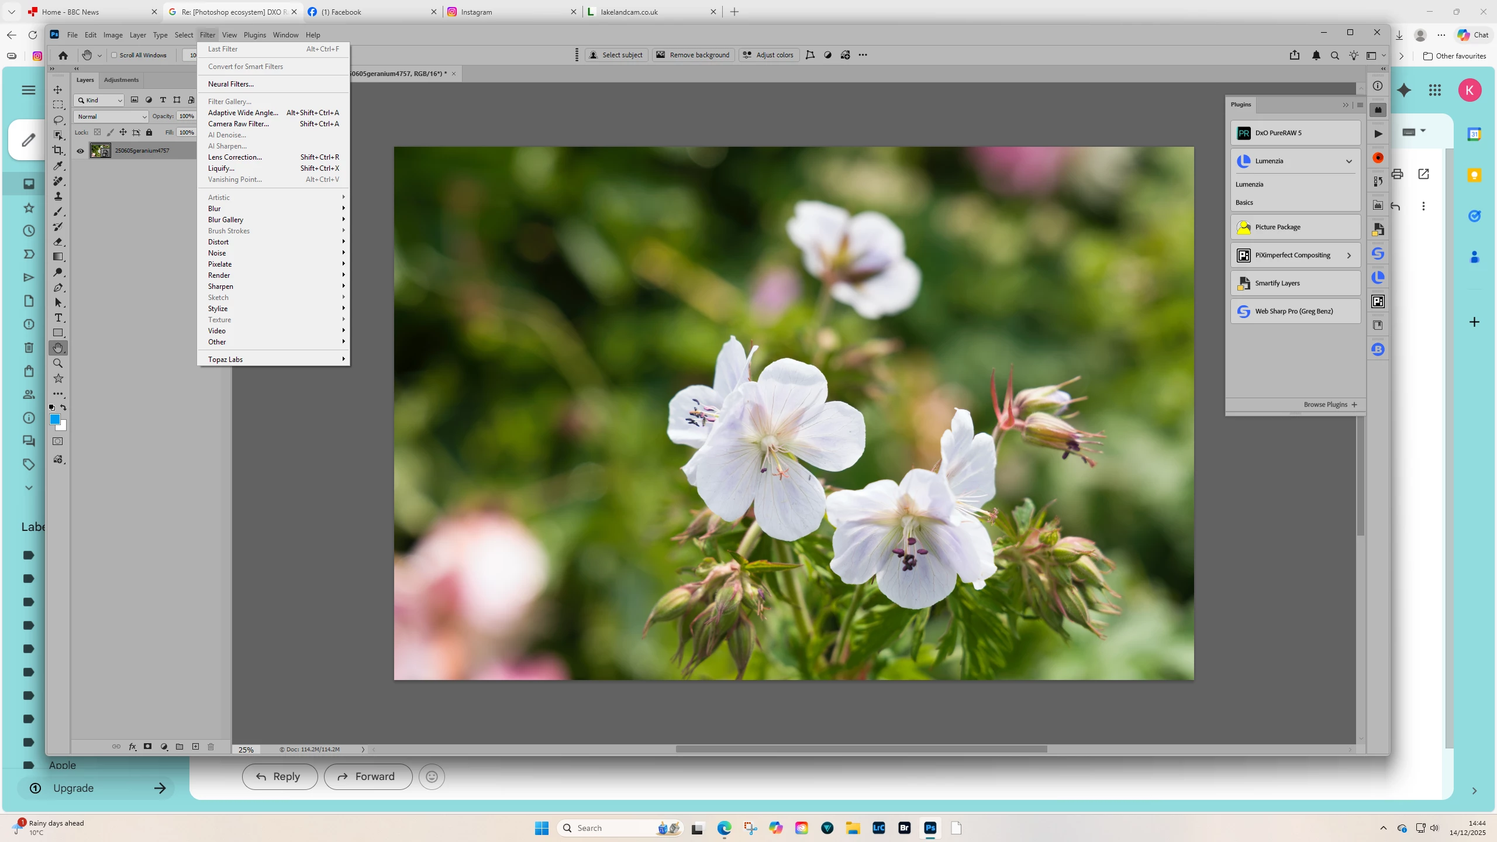Viewport: 1497px width, 842px height.
Task: Click the geranium layer thumbnail
Action: click(x=101, y=151)
